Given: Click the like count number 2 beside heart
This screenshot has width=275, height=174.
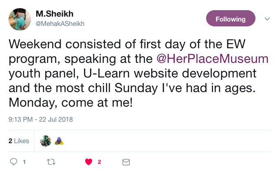Looking at the screenshot, I should [99, 162].
